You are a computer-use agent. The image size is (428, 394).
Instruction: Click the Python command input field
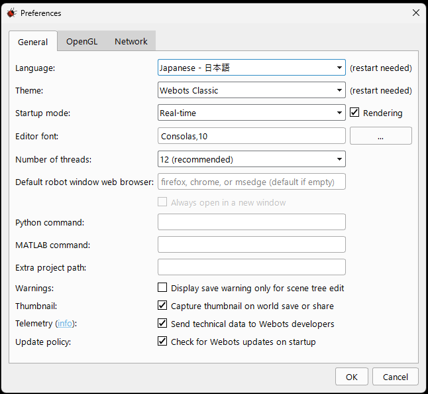pos(251,222)
